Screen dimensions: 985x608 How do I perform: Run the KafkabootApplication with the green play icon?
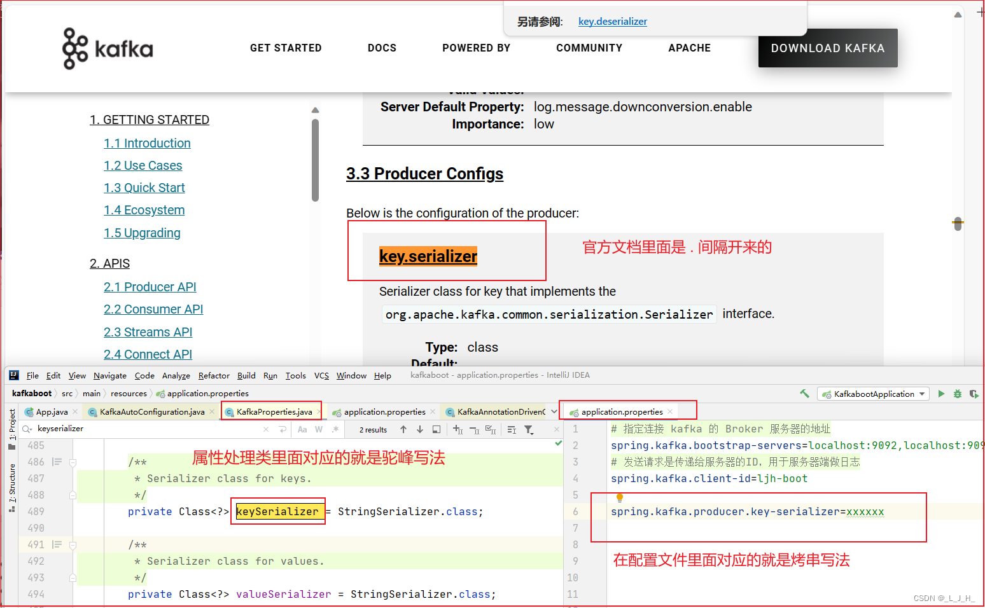(942, 394)
